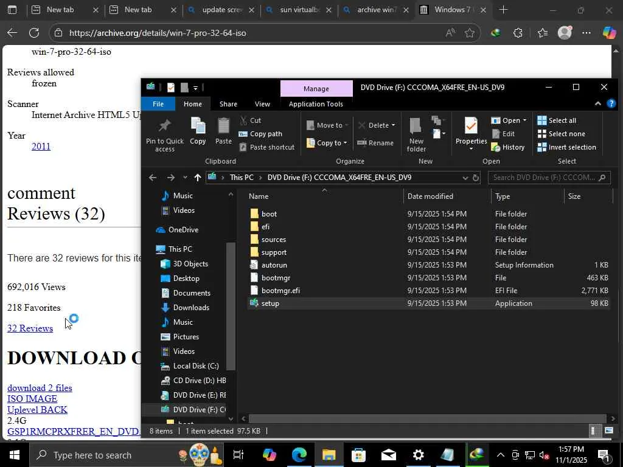Screen dimensions: 623x467
Task: Click Pin to Quick access icon
Action: [x=164, y=134]
